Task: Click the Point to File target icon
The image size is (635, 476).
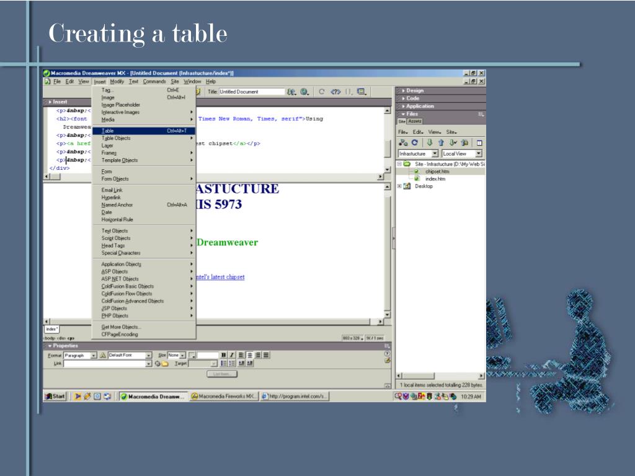Action: pos(158,363)
